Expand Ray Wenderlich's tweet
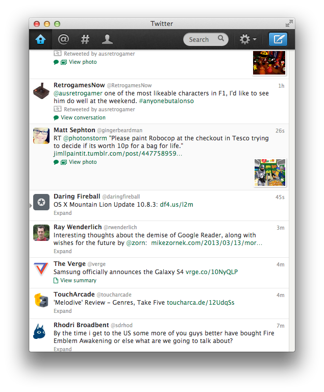 (x=62, y=251)
